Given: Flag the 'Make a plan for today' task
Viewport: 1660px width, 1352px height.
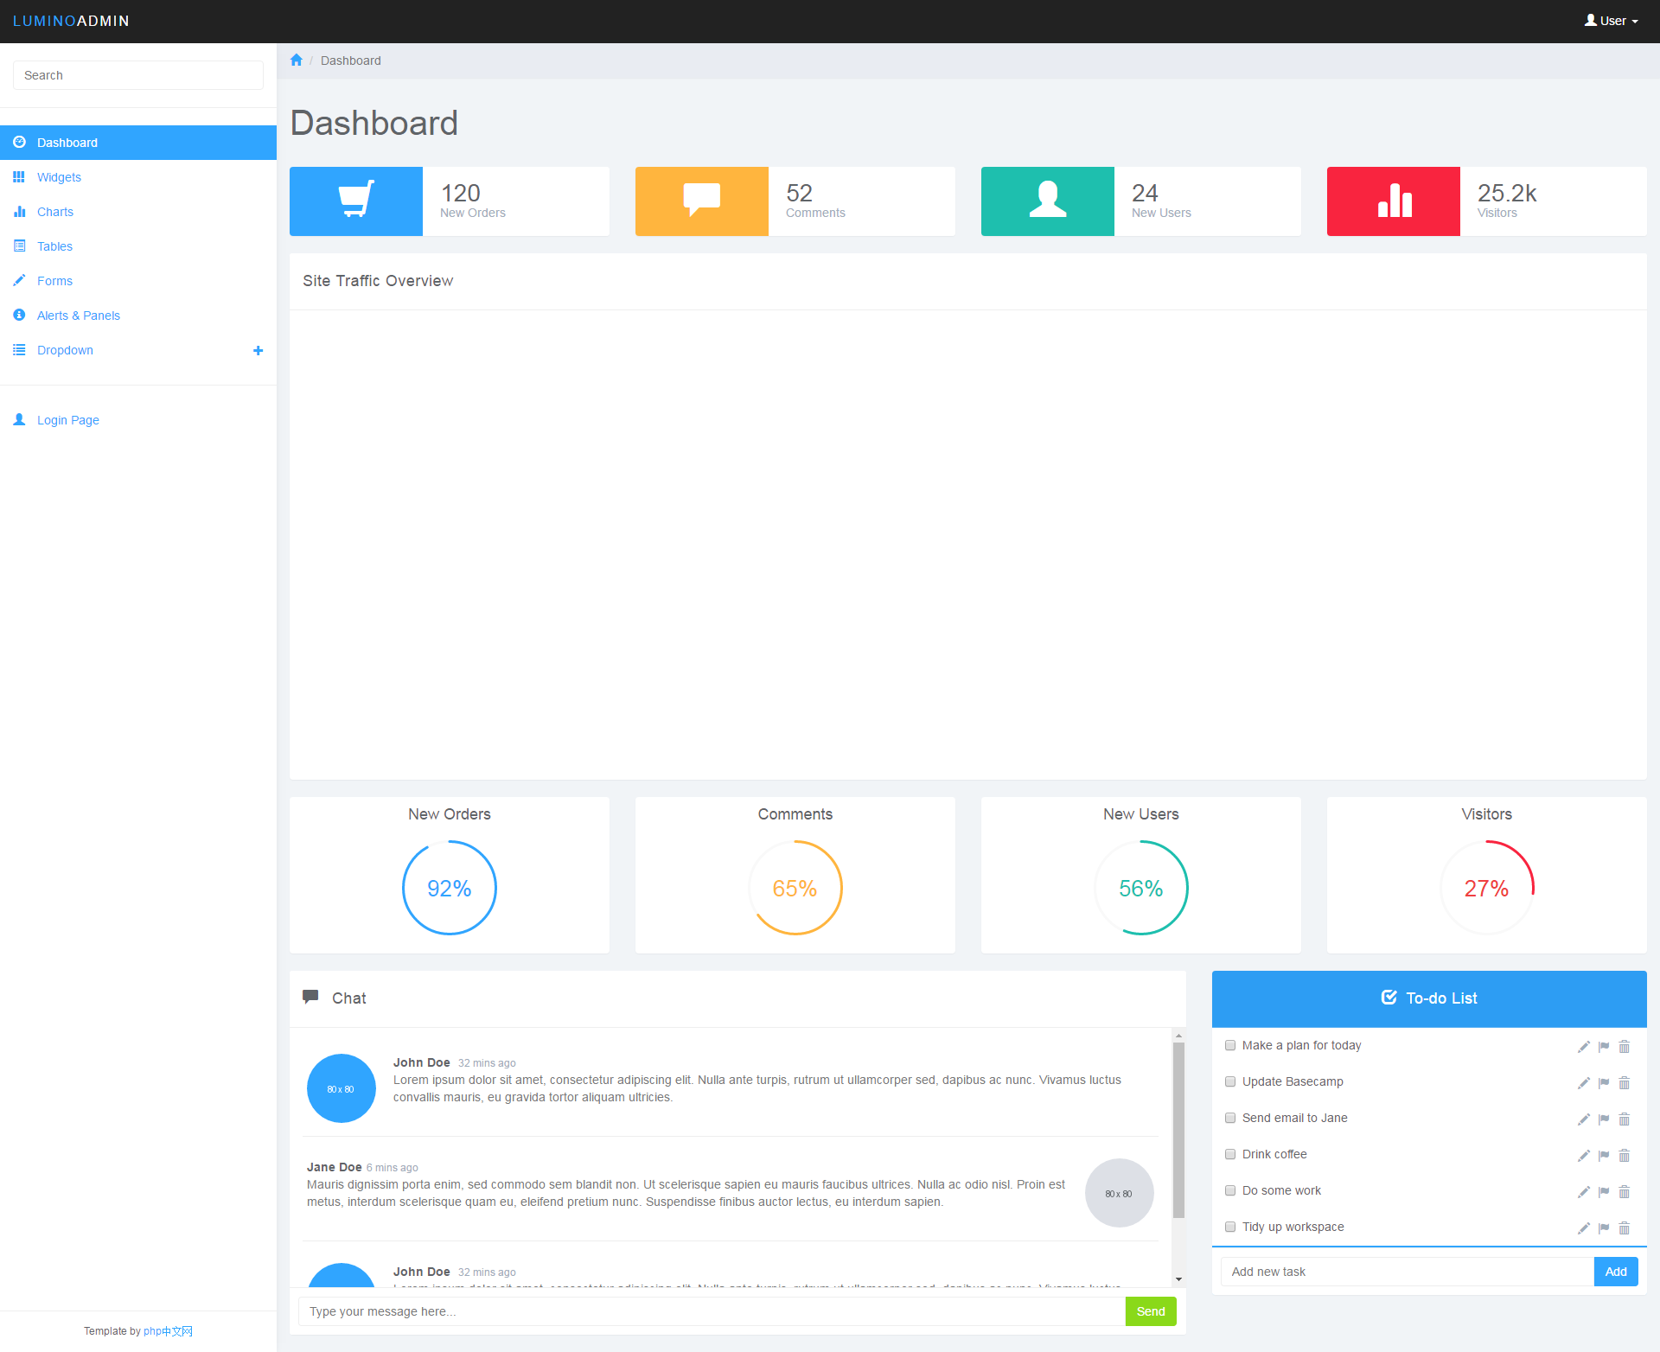Looking at the screenshot, I should click(x=1604, y=1047).
